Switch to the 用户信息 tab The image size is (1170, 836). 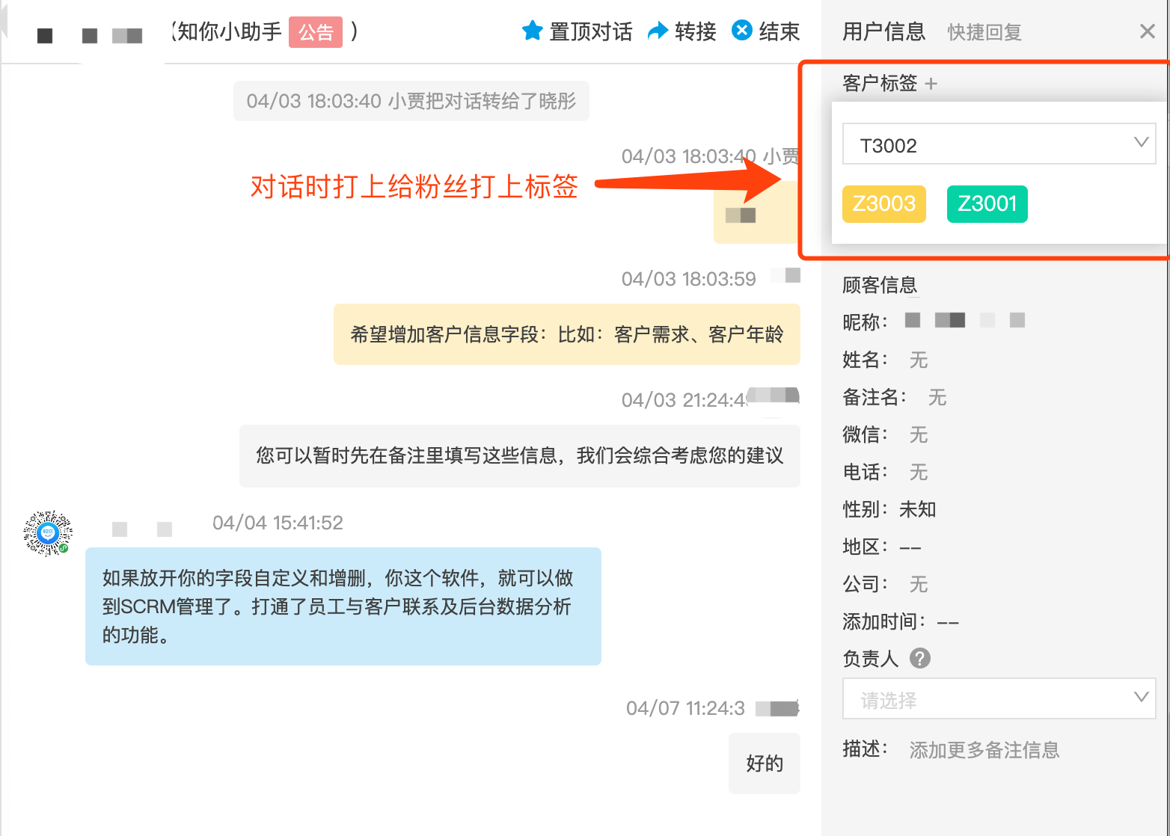(x=884, y=32)
